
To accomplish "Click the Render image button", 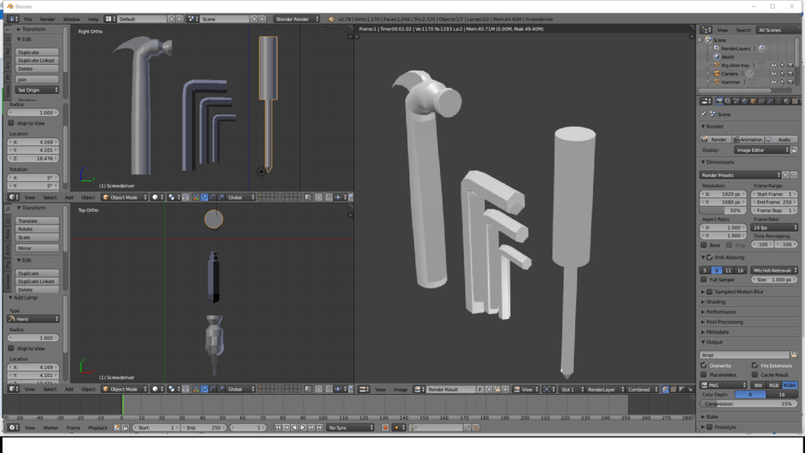I will [715, 139].
